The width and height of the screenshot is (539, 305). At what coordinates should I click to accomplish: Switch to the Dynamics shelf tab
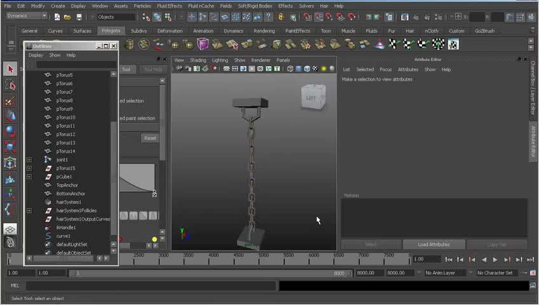(233, 31)
